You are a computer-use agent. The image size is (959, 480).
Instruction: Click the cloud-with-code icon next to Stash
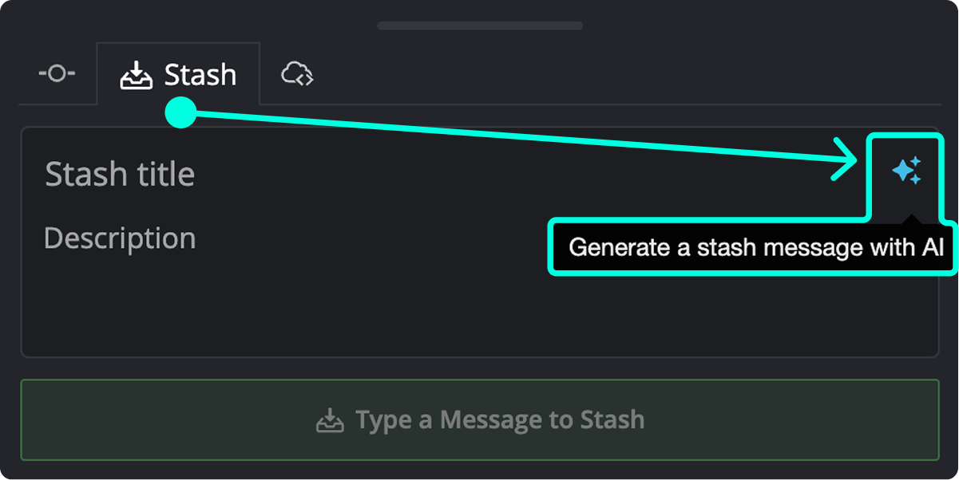click(x=295, y=73)
